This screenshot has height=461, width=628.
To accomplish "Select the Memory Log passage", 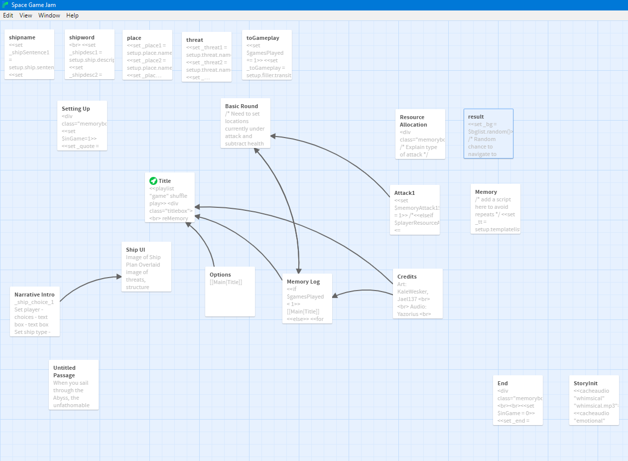I will (307, 299).
